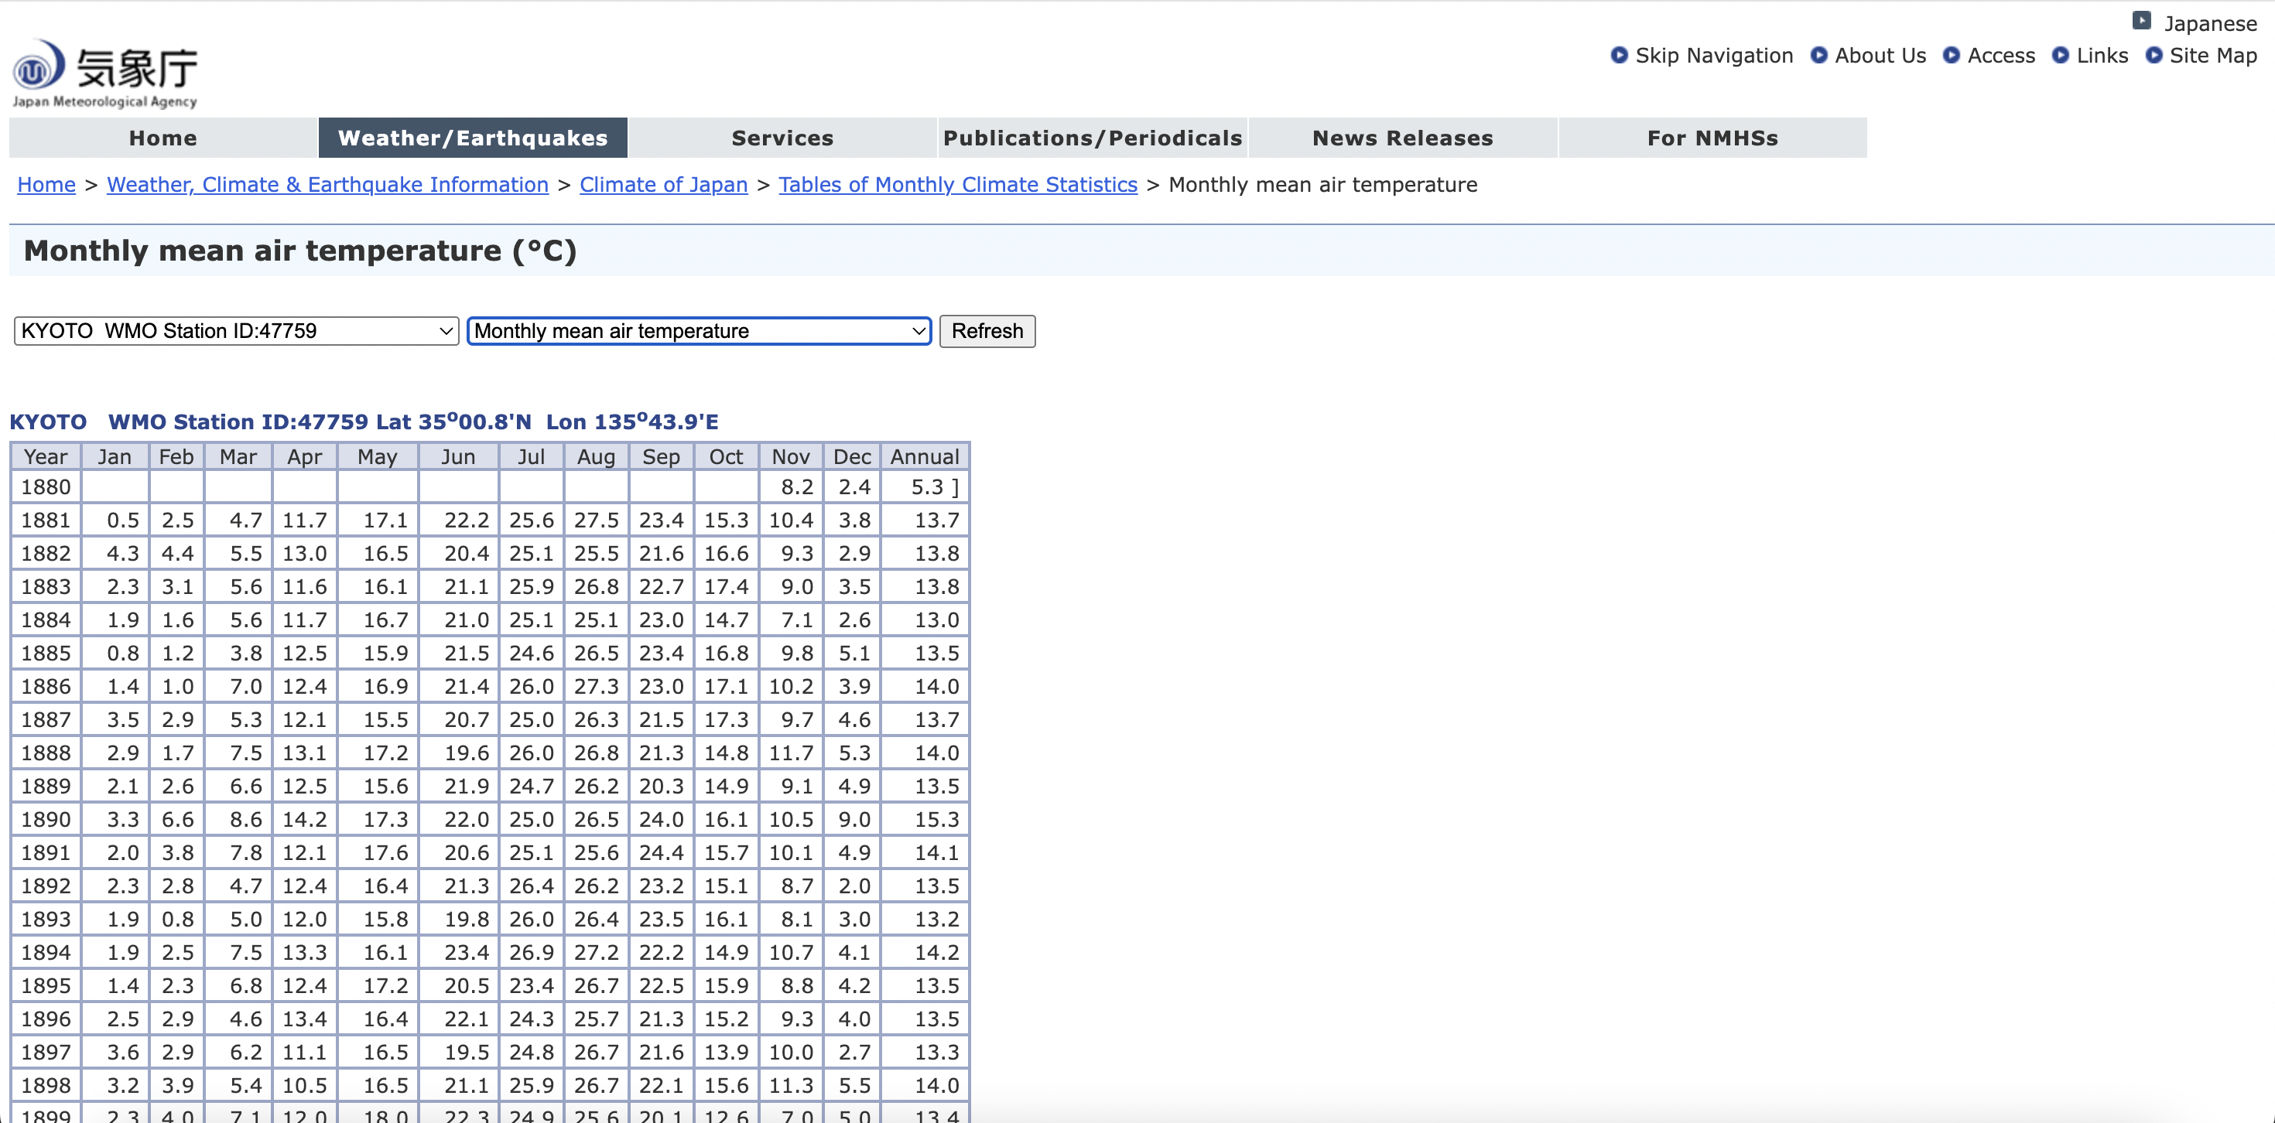Open the Climate of Japan breadcrumb

(663, 185)
